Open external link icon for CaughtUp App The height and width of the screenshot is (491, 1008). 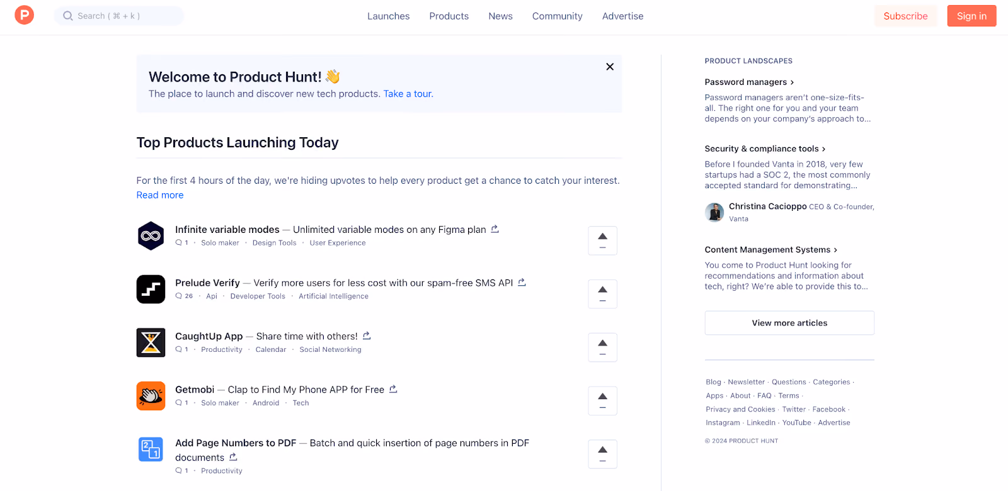[x=367, y=336]
